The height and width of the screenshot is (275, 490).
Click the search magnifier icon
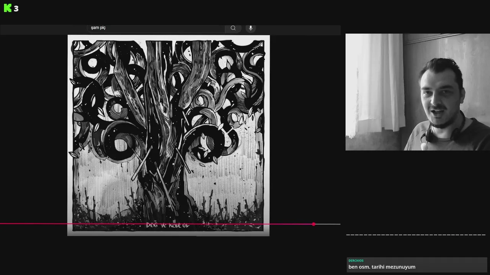(x=233, y=28)
